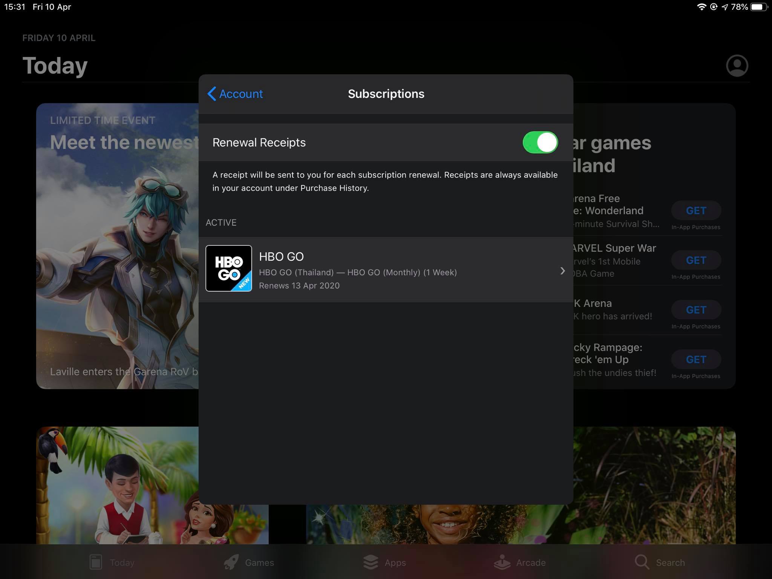Switch to the Games tab label
Viewport: 772px width, 579px height.
(259, 563)
